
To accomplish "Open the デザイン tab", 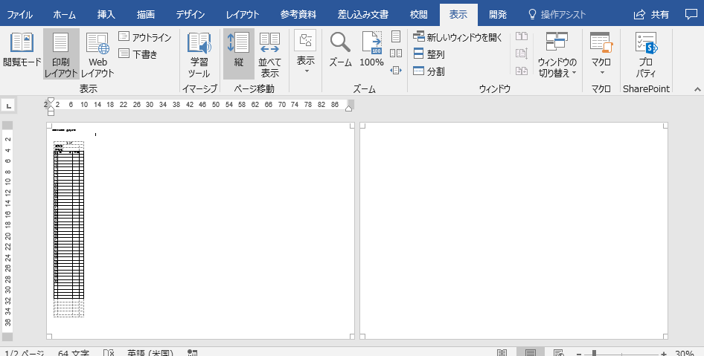I will tap(191, 14).
